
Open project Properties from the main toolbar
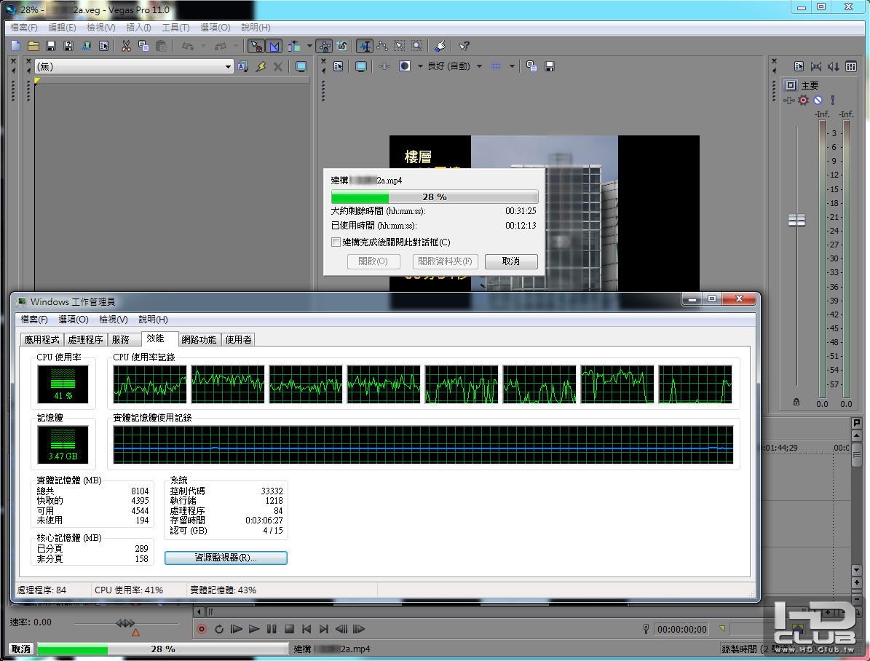pyautogui.click(x=104, y=46)
